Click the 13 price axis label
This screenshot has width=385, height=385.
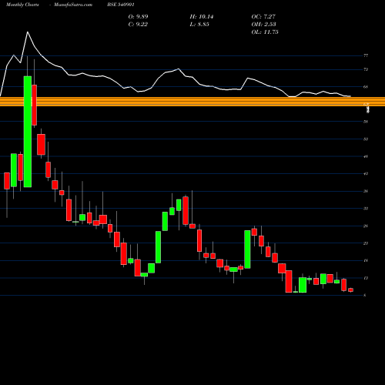pos(366,278)
